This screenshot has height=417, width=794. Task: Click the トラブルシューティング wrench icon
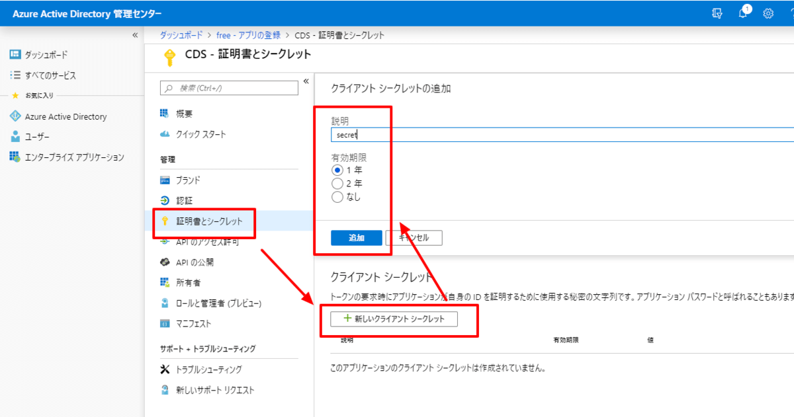pos(165,369)
